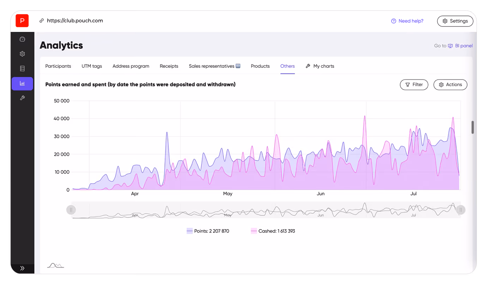Click the Points earned and spent chart title
Viewport: 487px width, 286px height.
pos(140,84)
